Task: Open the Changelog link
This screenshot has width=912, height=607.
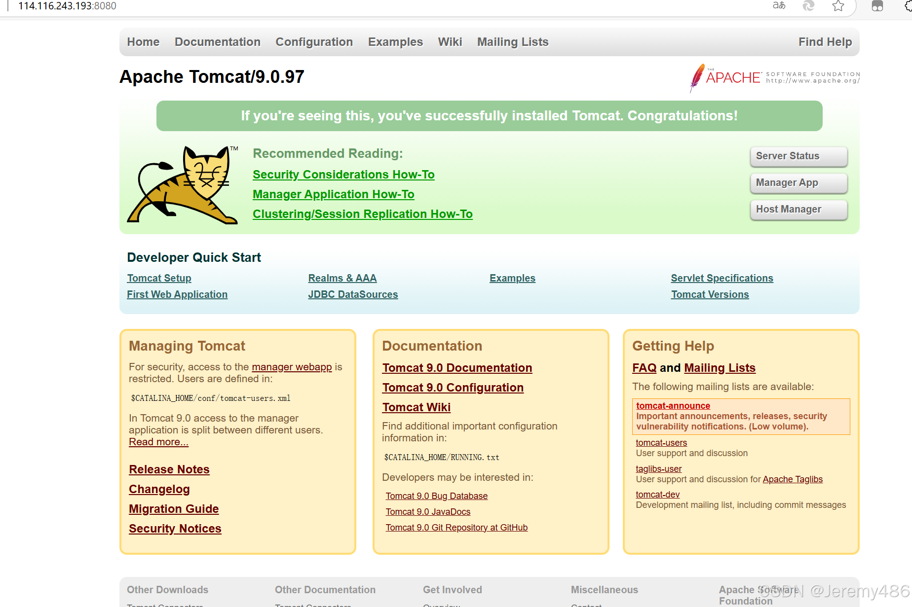Action: (x=159, y=489)
